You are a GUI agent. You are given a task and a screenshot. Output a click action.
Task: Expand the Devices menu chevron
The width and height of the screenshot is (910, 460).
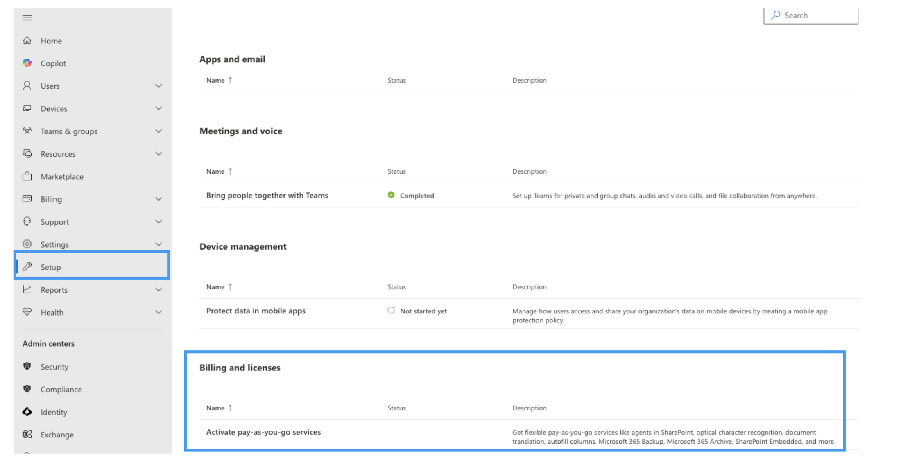pyautogui.click(x=158, y=108)
